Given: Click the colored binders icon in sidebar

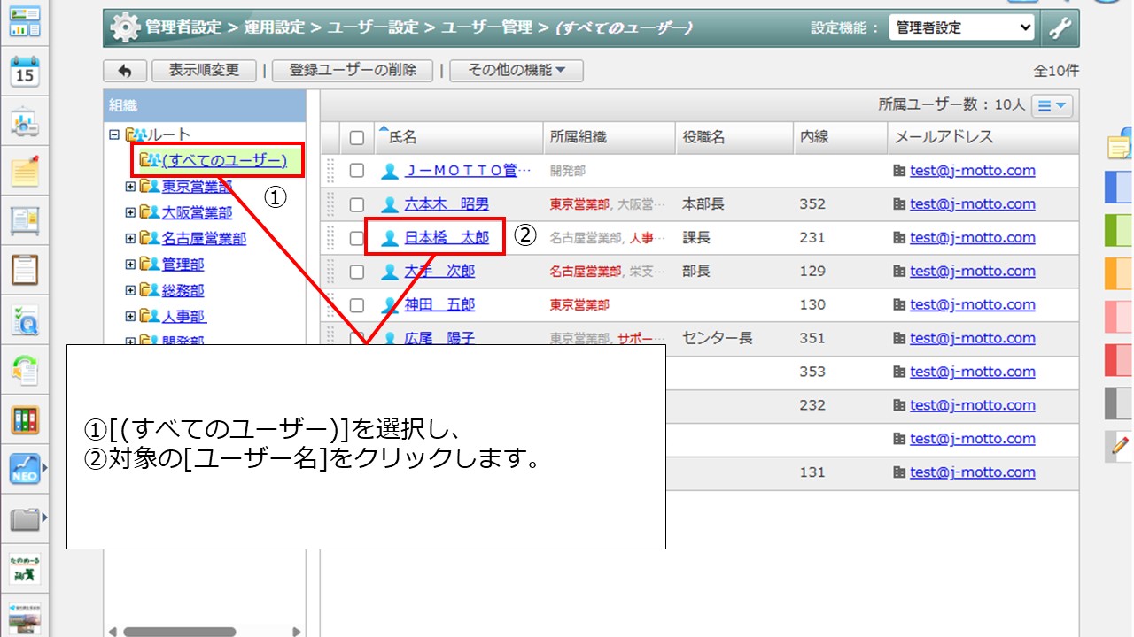Looking at the screenshot, I should tap(25, 419).
